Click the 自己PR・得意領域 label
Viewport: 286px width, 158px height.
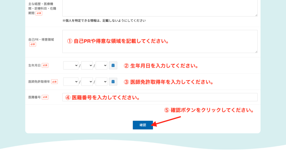pos(41,39)
